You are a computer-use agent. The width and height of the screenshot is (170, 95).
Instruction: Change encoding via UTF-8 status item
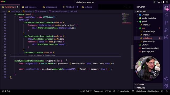click(108, 91)
